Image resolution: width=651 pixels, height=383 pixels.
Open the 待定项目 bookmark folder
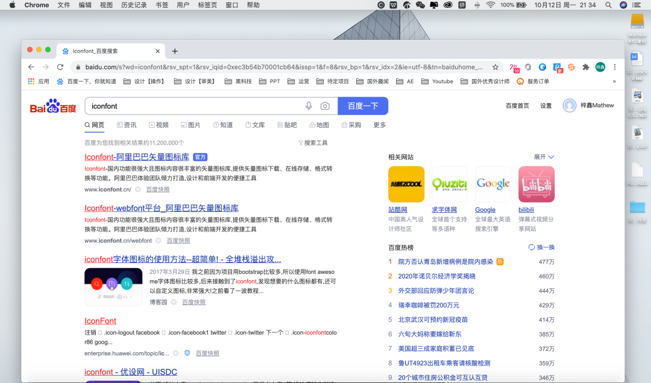[x=333, y=81]
